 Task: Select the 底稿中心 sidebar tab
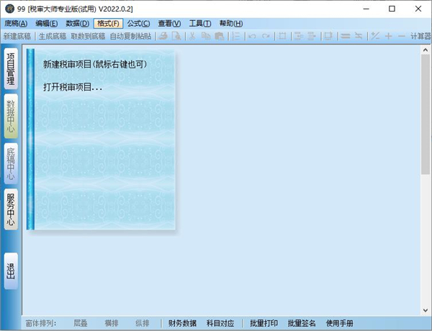pos(11,163)
